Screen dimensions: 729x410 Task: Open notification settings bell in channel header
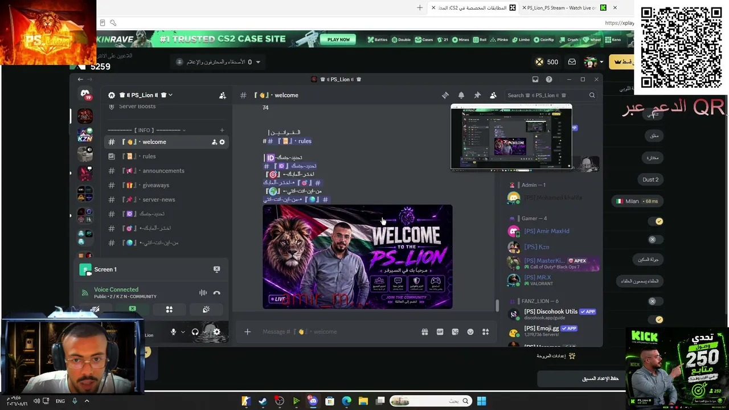click(x=461, y=95)
